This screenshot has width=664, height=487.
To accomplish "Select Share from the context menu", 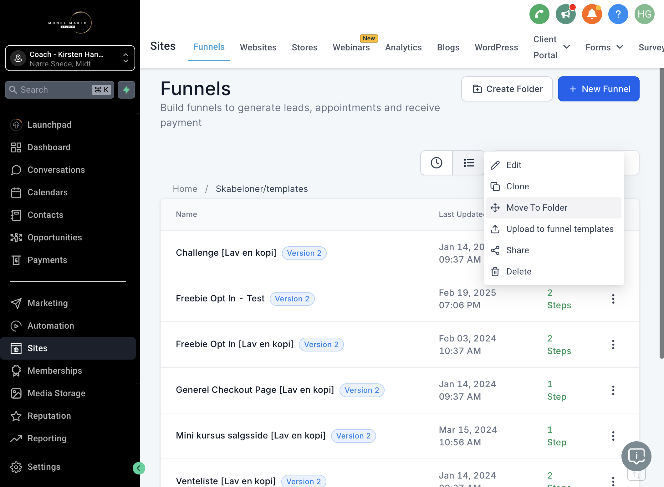I will point(554,250).
